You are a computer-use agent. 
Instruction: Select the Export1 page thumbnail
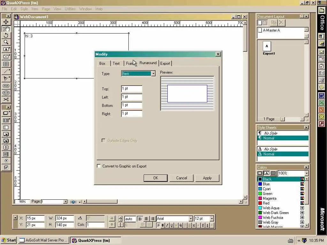[x=267, y=46]
